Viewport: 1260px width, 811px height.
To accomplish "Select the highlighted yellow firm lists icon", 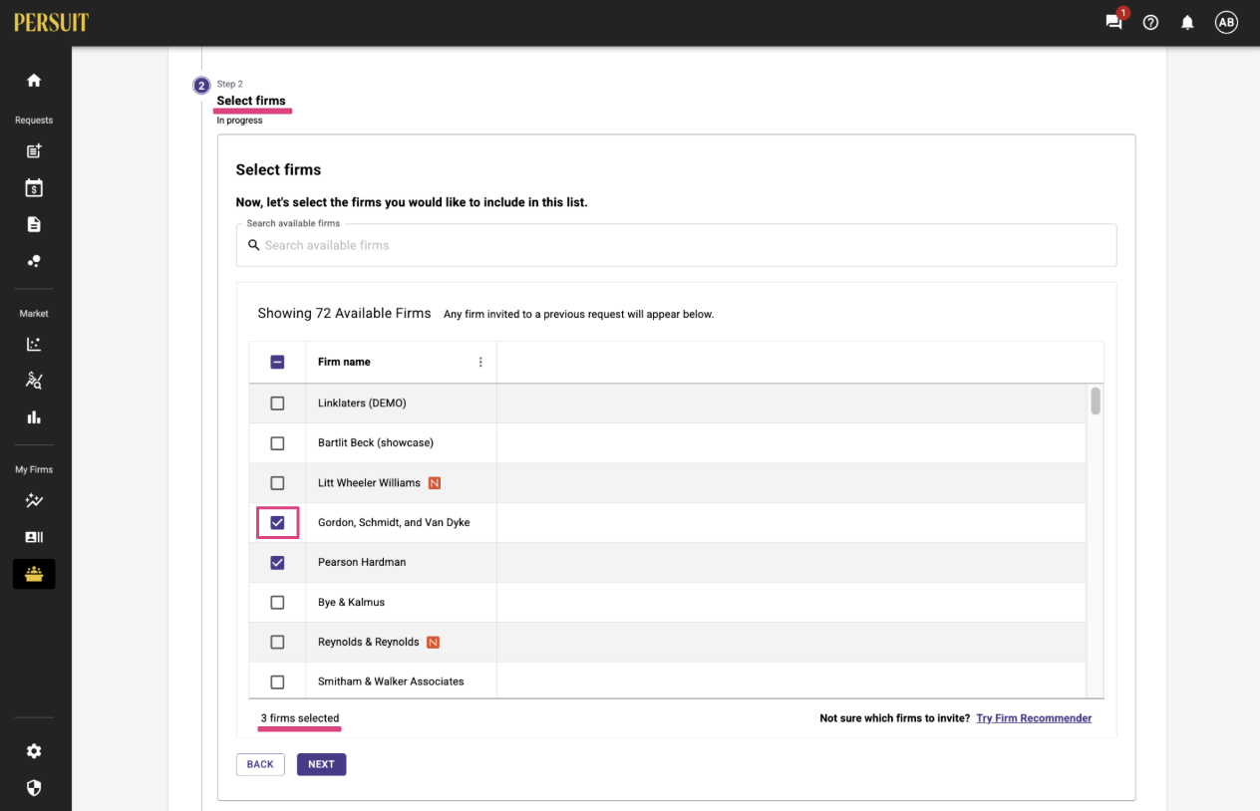I will point(34,574).
